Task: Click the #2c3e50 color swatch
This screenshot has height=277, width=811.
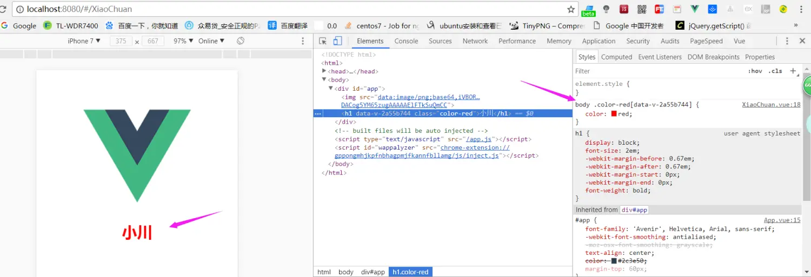Action: (614, 261)
